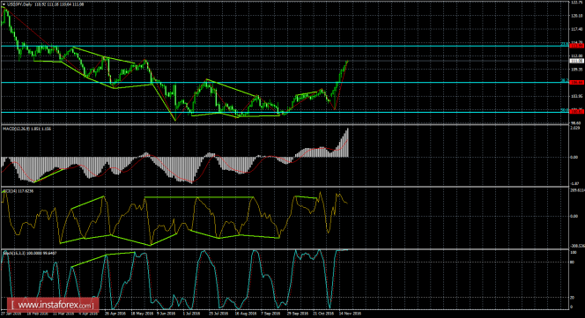Click the white current price marker on price scale
The height and width of the screenshot is (318, 585).
576,61
